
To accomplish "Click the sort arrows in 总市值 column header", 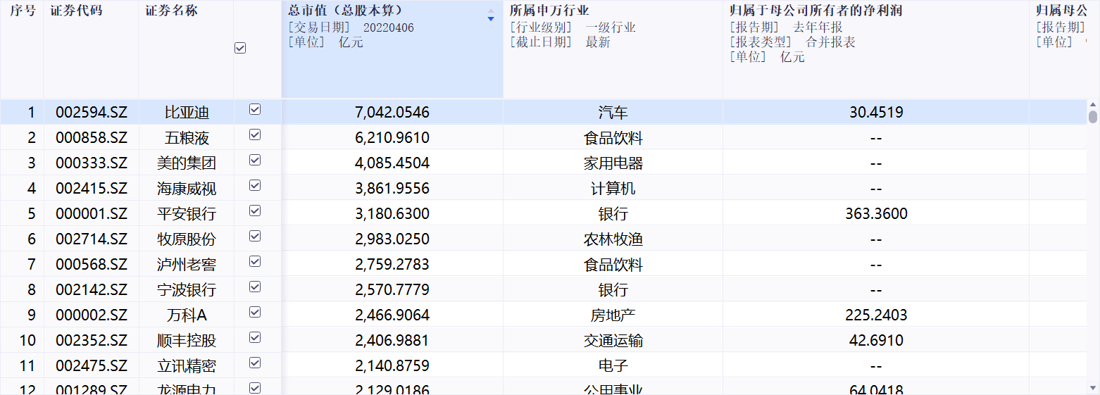I will point(491,15).
